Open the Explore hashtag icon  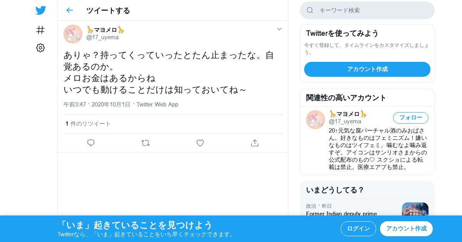pyautogui.click(x=40, y=30)
